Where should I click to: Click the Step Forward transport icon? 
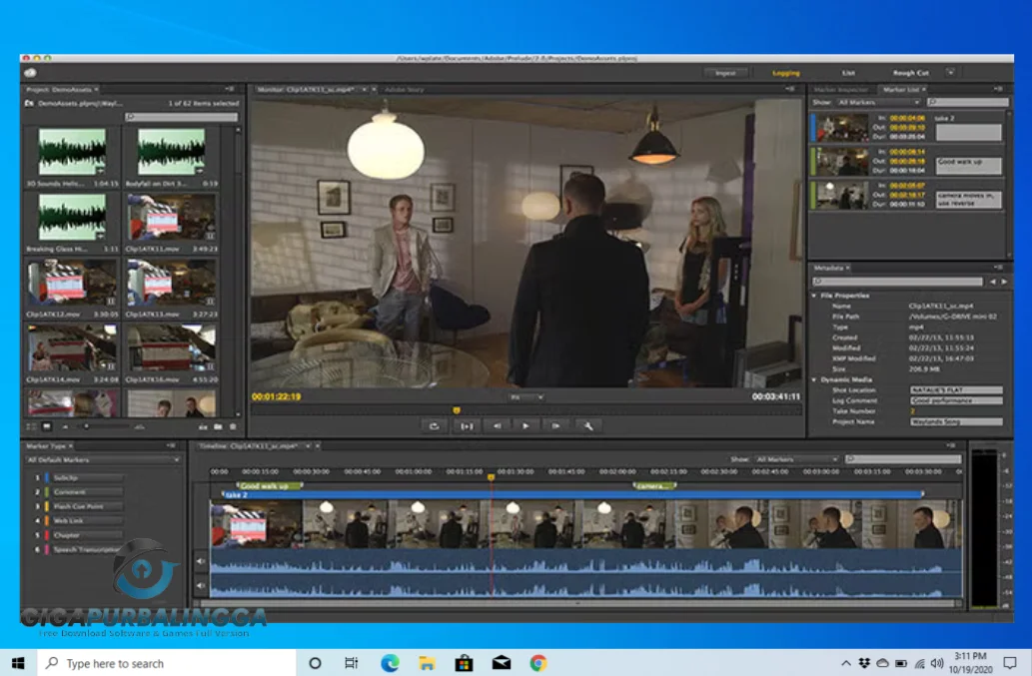(556, 425)
